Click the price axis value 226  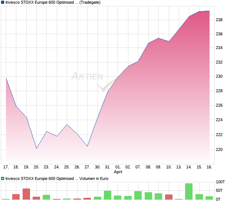[x=219, y=105]
